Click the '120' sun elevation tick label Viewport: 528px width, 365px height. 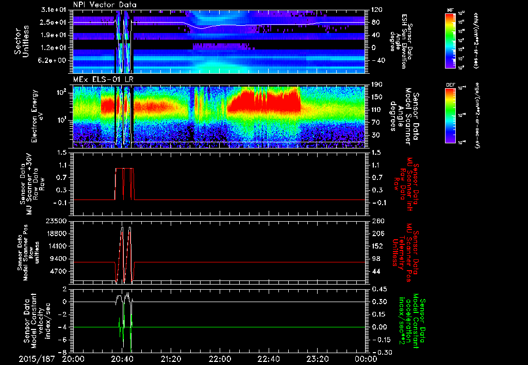(x=377, y=10)
